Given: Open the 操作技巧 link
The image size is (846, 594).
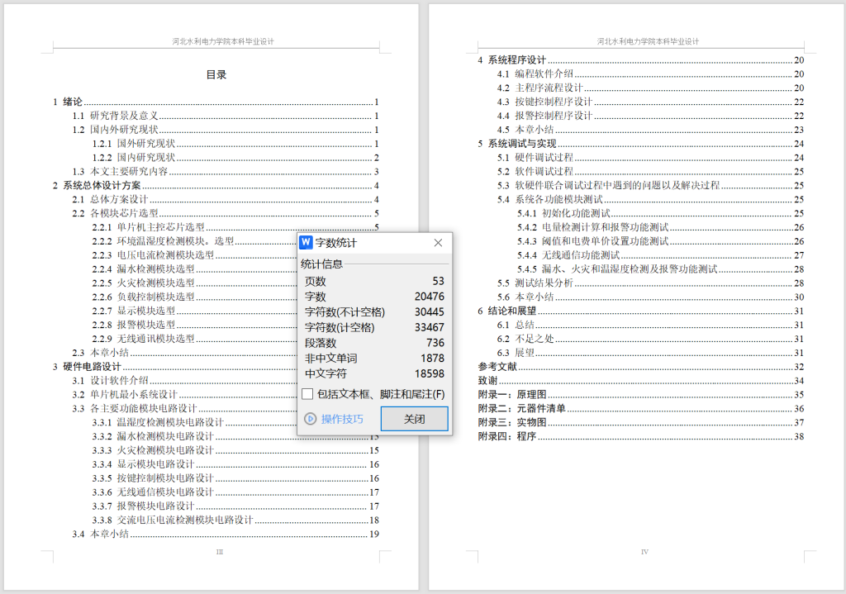Looking at the screenshot, I should [x=340, y=419].
